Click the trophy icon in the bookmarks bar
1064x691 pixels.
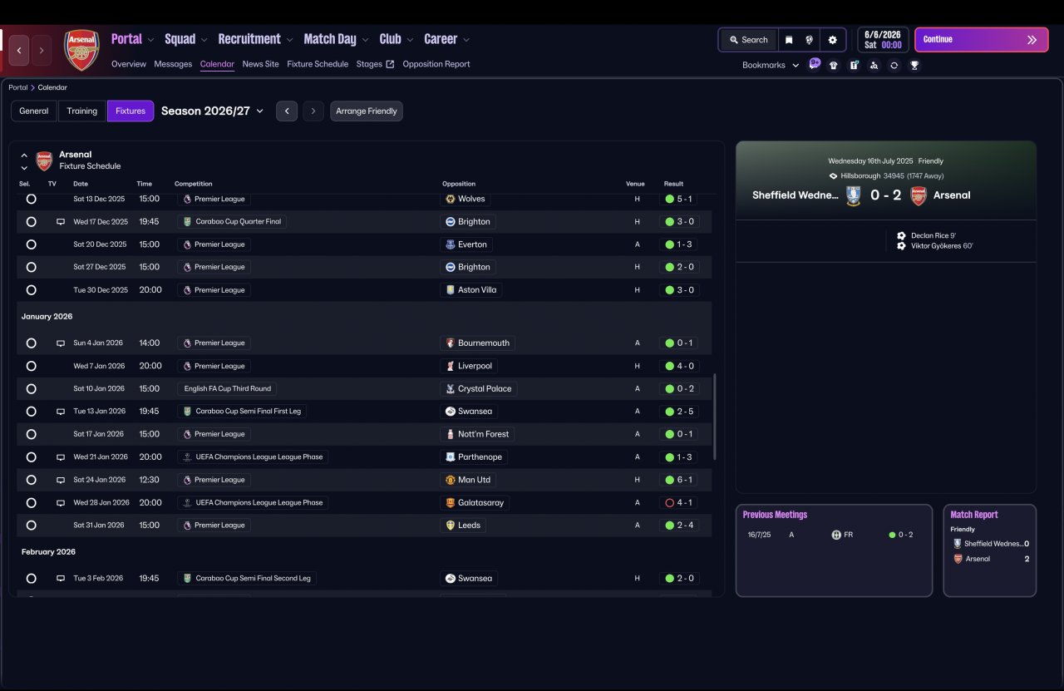point(914,65)
